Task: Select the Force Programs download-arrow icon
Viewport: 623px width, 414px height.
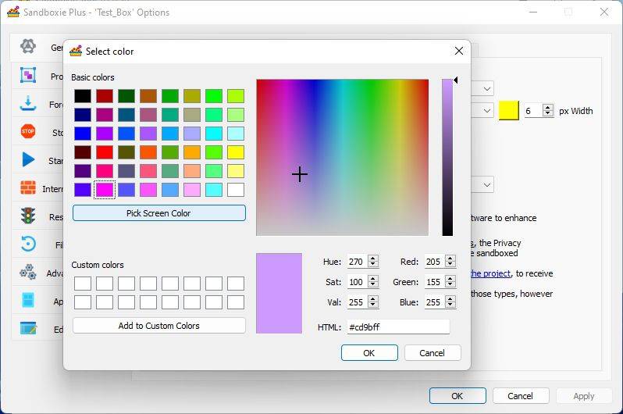Action: point(28,103)
